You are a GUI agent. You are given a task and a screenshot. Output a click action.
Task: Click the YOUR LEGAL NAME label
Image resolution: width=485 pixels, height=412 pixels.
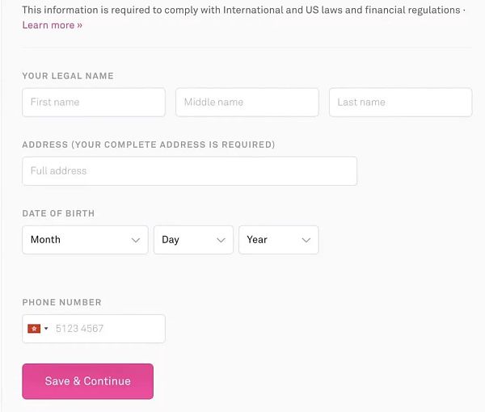pyautogui.click(x=68, y=76)
